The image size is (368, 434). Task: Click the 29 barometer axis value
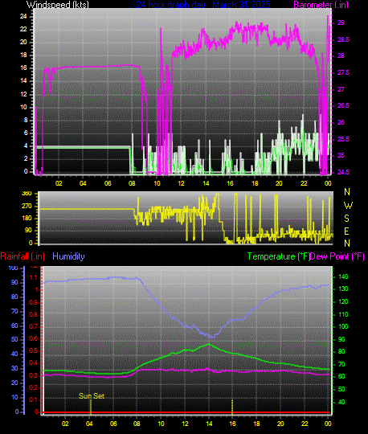tap(341, 23)
